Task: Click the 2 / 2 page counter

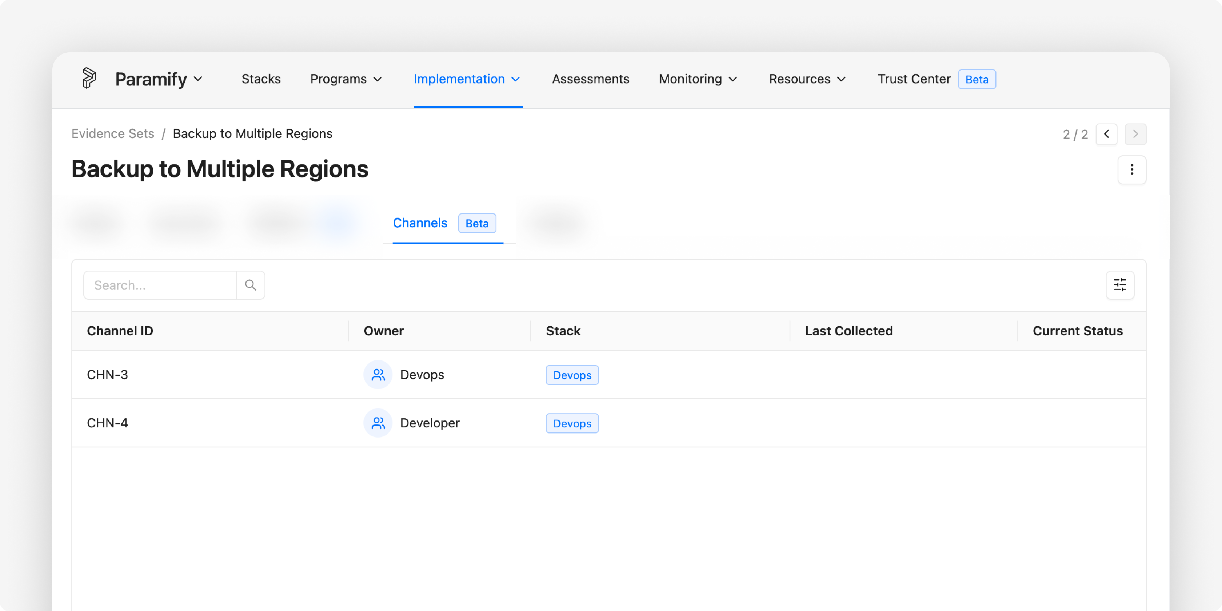Action: (x=1075, y=135)
